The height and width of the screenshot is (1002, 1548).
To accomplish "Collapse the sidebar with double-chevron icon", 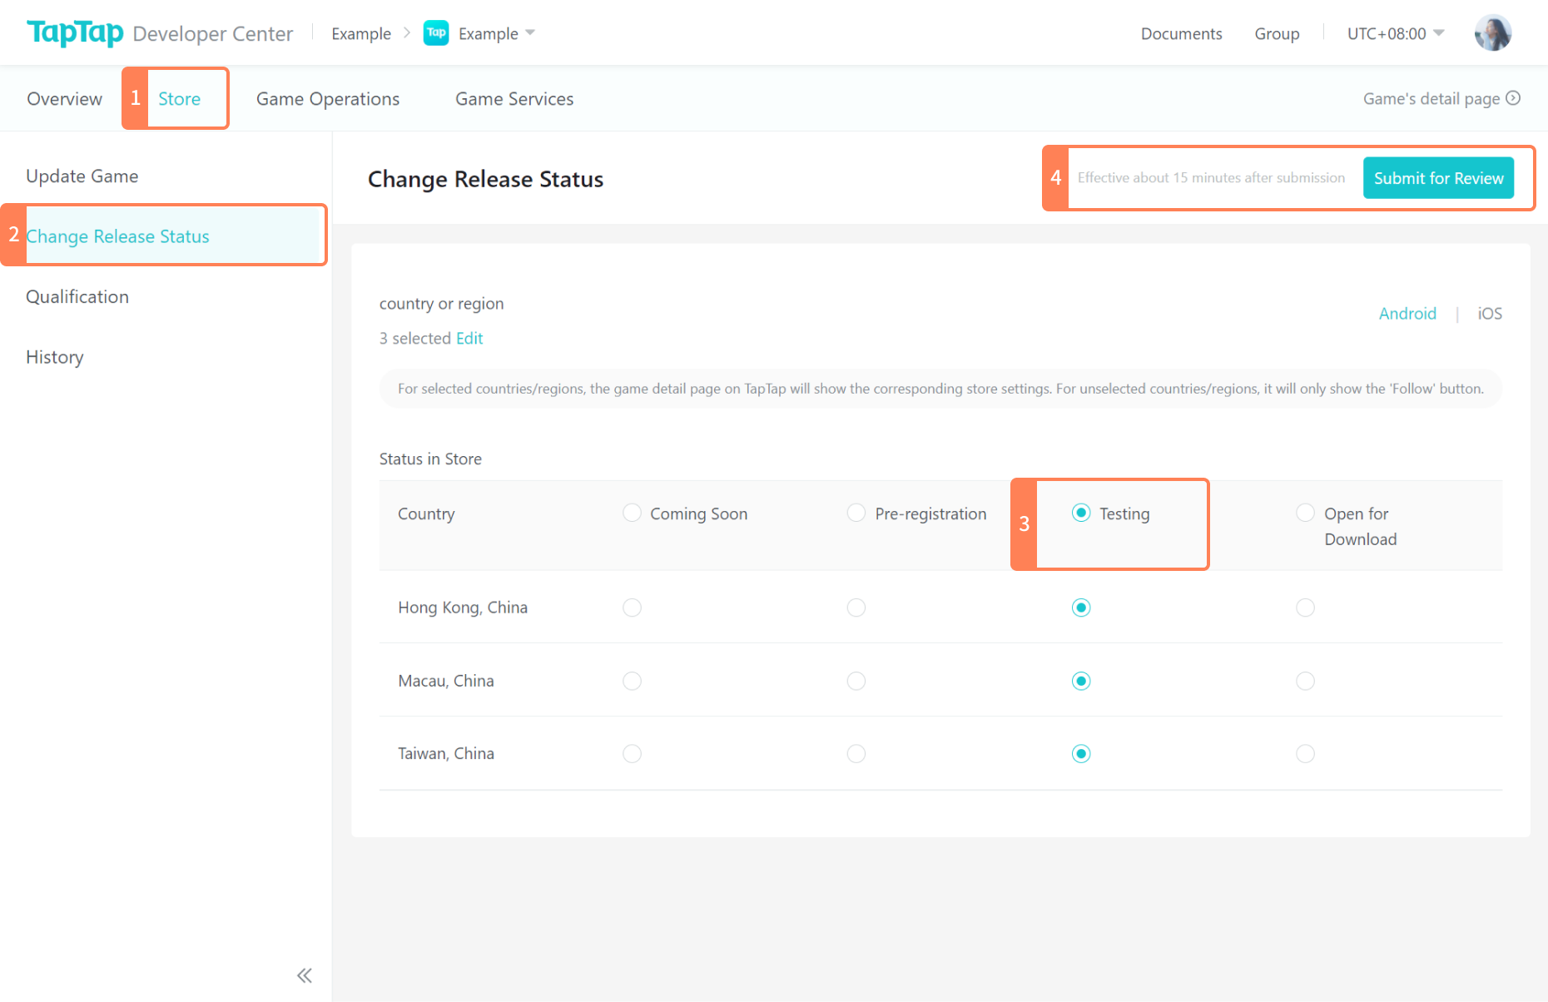I will pyautogui.click(x=305, y=975).
